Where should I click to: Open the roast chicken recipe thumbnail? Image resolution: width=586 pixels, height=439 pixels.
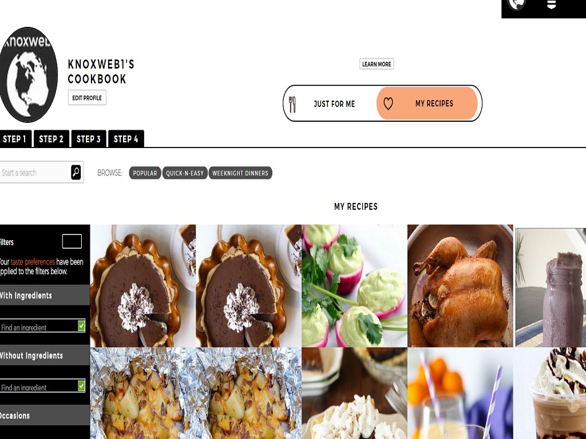[460, 286]
